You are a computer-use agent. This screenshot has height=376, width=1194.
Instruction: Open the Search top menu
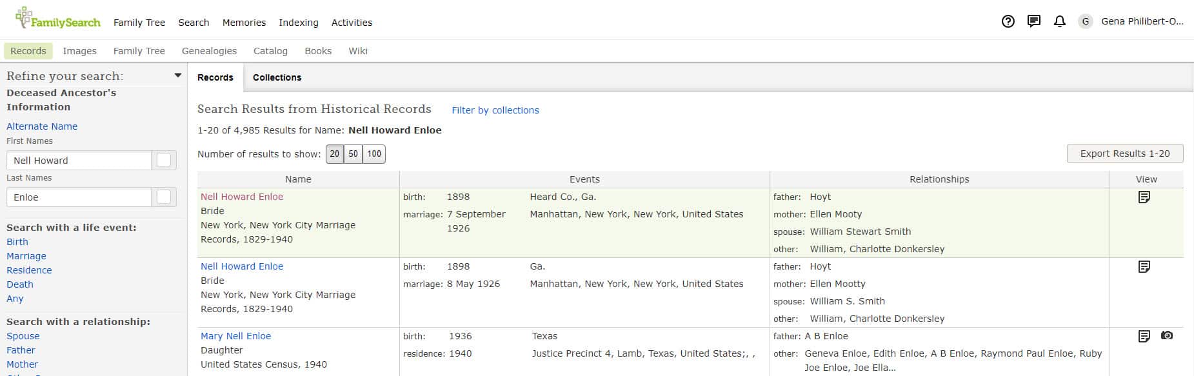tap(194, 22)
